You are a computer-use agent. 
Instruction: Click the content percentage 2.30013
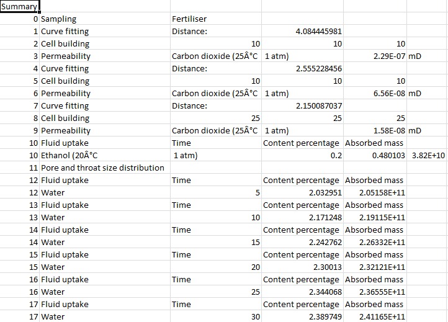point(326,267)
